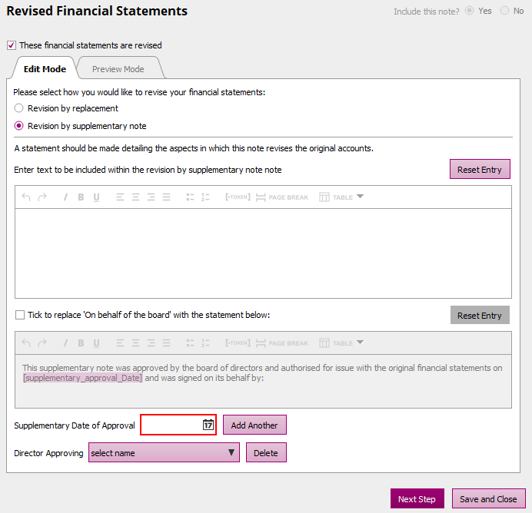Switch to the Preview Mode tab
532x513 pixels.
(x=118, y=68)
